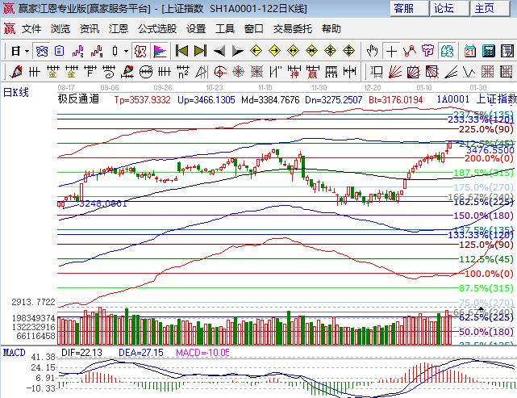517x398 pixels.
Task: Open the calendar icon in toolbar
Action: pos(469,51)
